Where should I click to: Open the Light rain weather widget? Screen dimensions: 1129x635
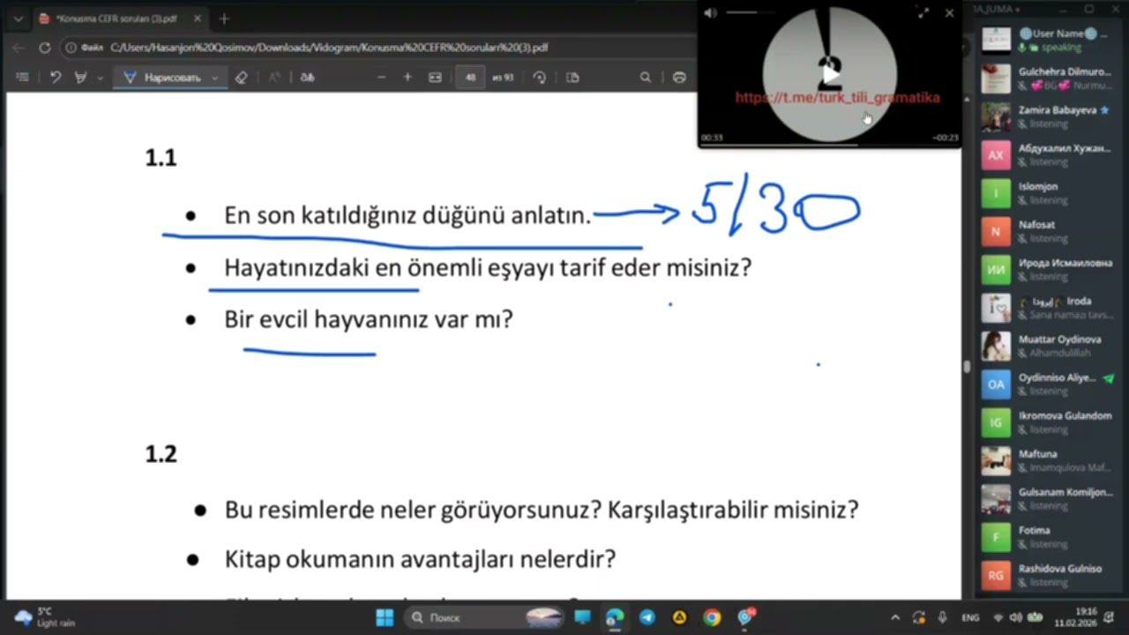[x=44, y=617]
